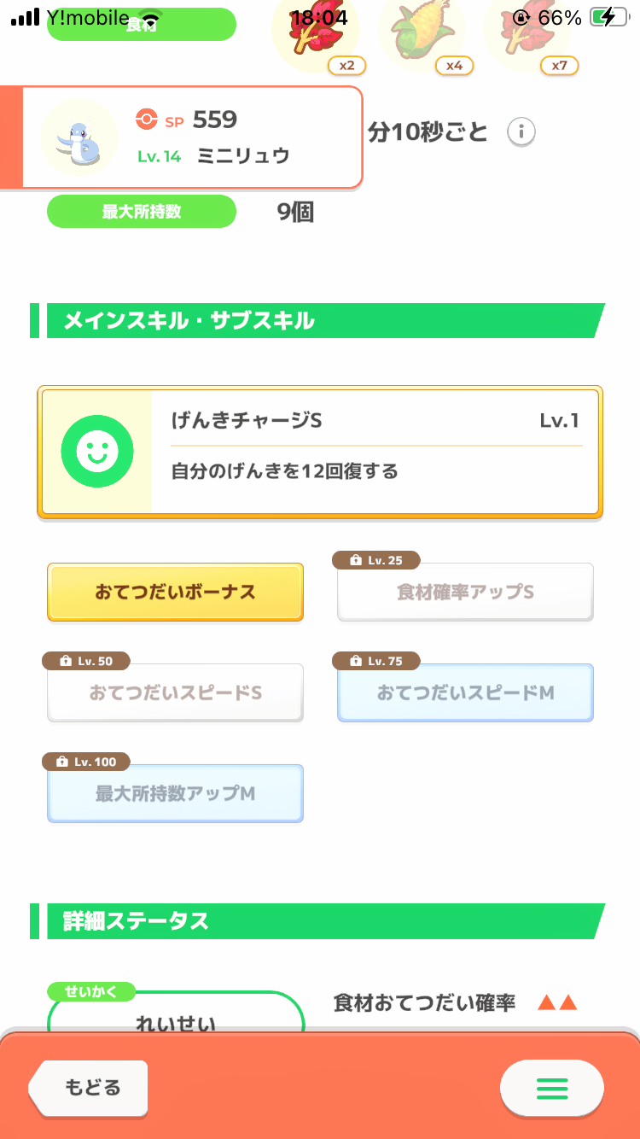Viewport: 640px width, 1139px height.
Task: Tap the green smiley main skill icon
Action: click(97, 452)
